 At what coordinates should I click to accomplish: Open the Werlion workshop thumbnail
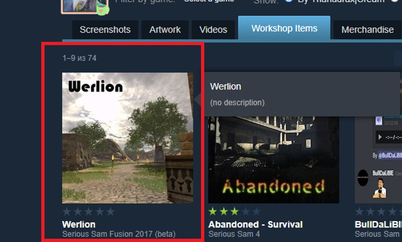click(x=128, y=138)
